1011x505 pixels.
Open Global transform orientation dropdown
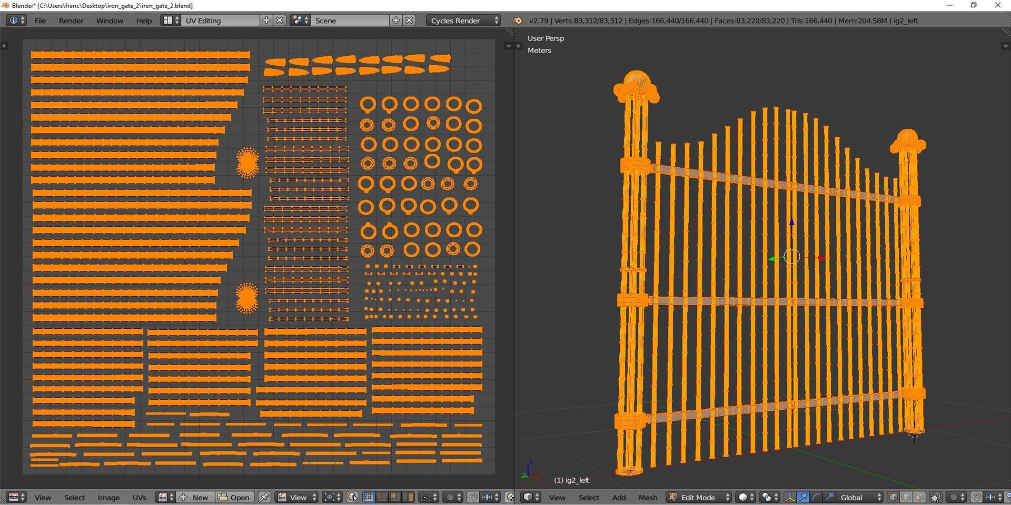pos(859,497)
